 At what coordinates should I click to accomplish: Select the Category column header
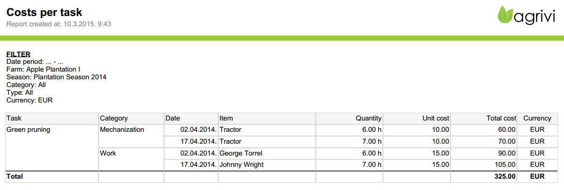click(x=132, y=118)
